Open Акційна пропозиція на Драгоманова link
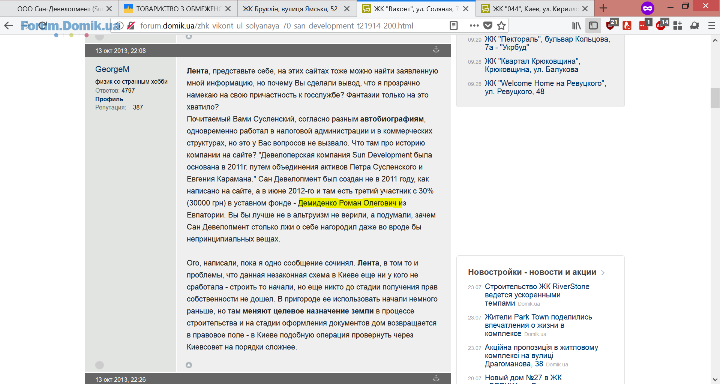Viewport: 720px width, 384px height. pos(541,355)
